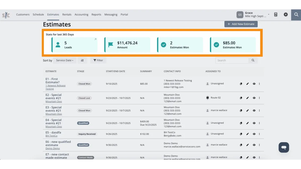
Task: Open BH TestCo customer link
Action: coord(51,136)
